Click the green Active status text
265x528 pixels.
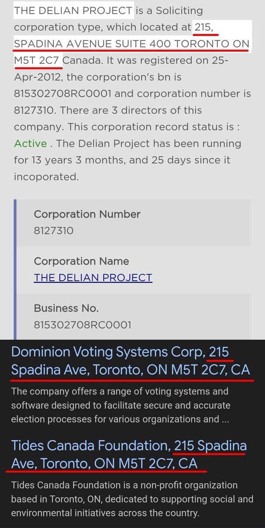point(30,143)
